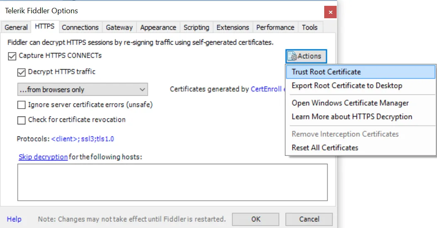This screenshot has height=228, width=437.
Task: Switch to the General tab
Action: coord(16,27)
